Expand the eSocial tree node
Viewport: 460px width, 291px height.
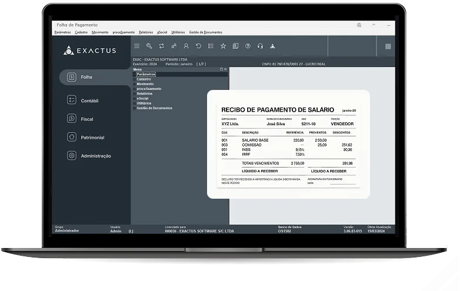pos(134,98)
